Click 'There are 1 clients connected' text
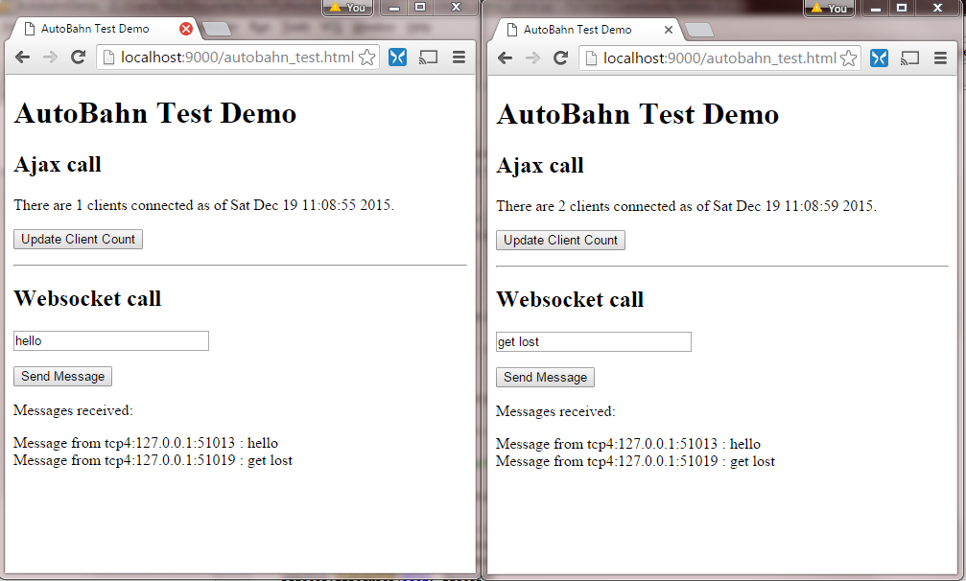The width and height of the screenshot is (966, 581). click(204, 205)
